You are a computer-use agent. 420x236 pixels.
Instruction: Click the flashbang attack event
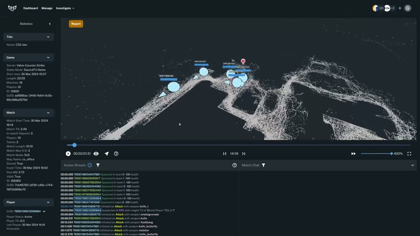[x=107, y=222]
